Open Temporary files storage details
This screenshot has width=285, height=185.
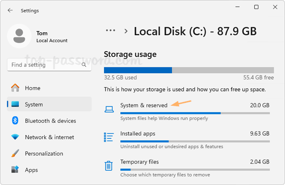[x=187, y=168]
